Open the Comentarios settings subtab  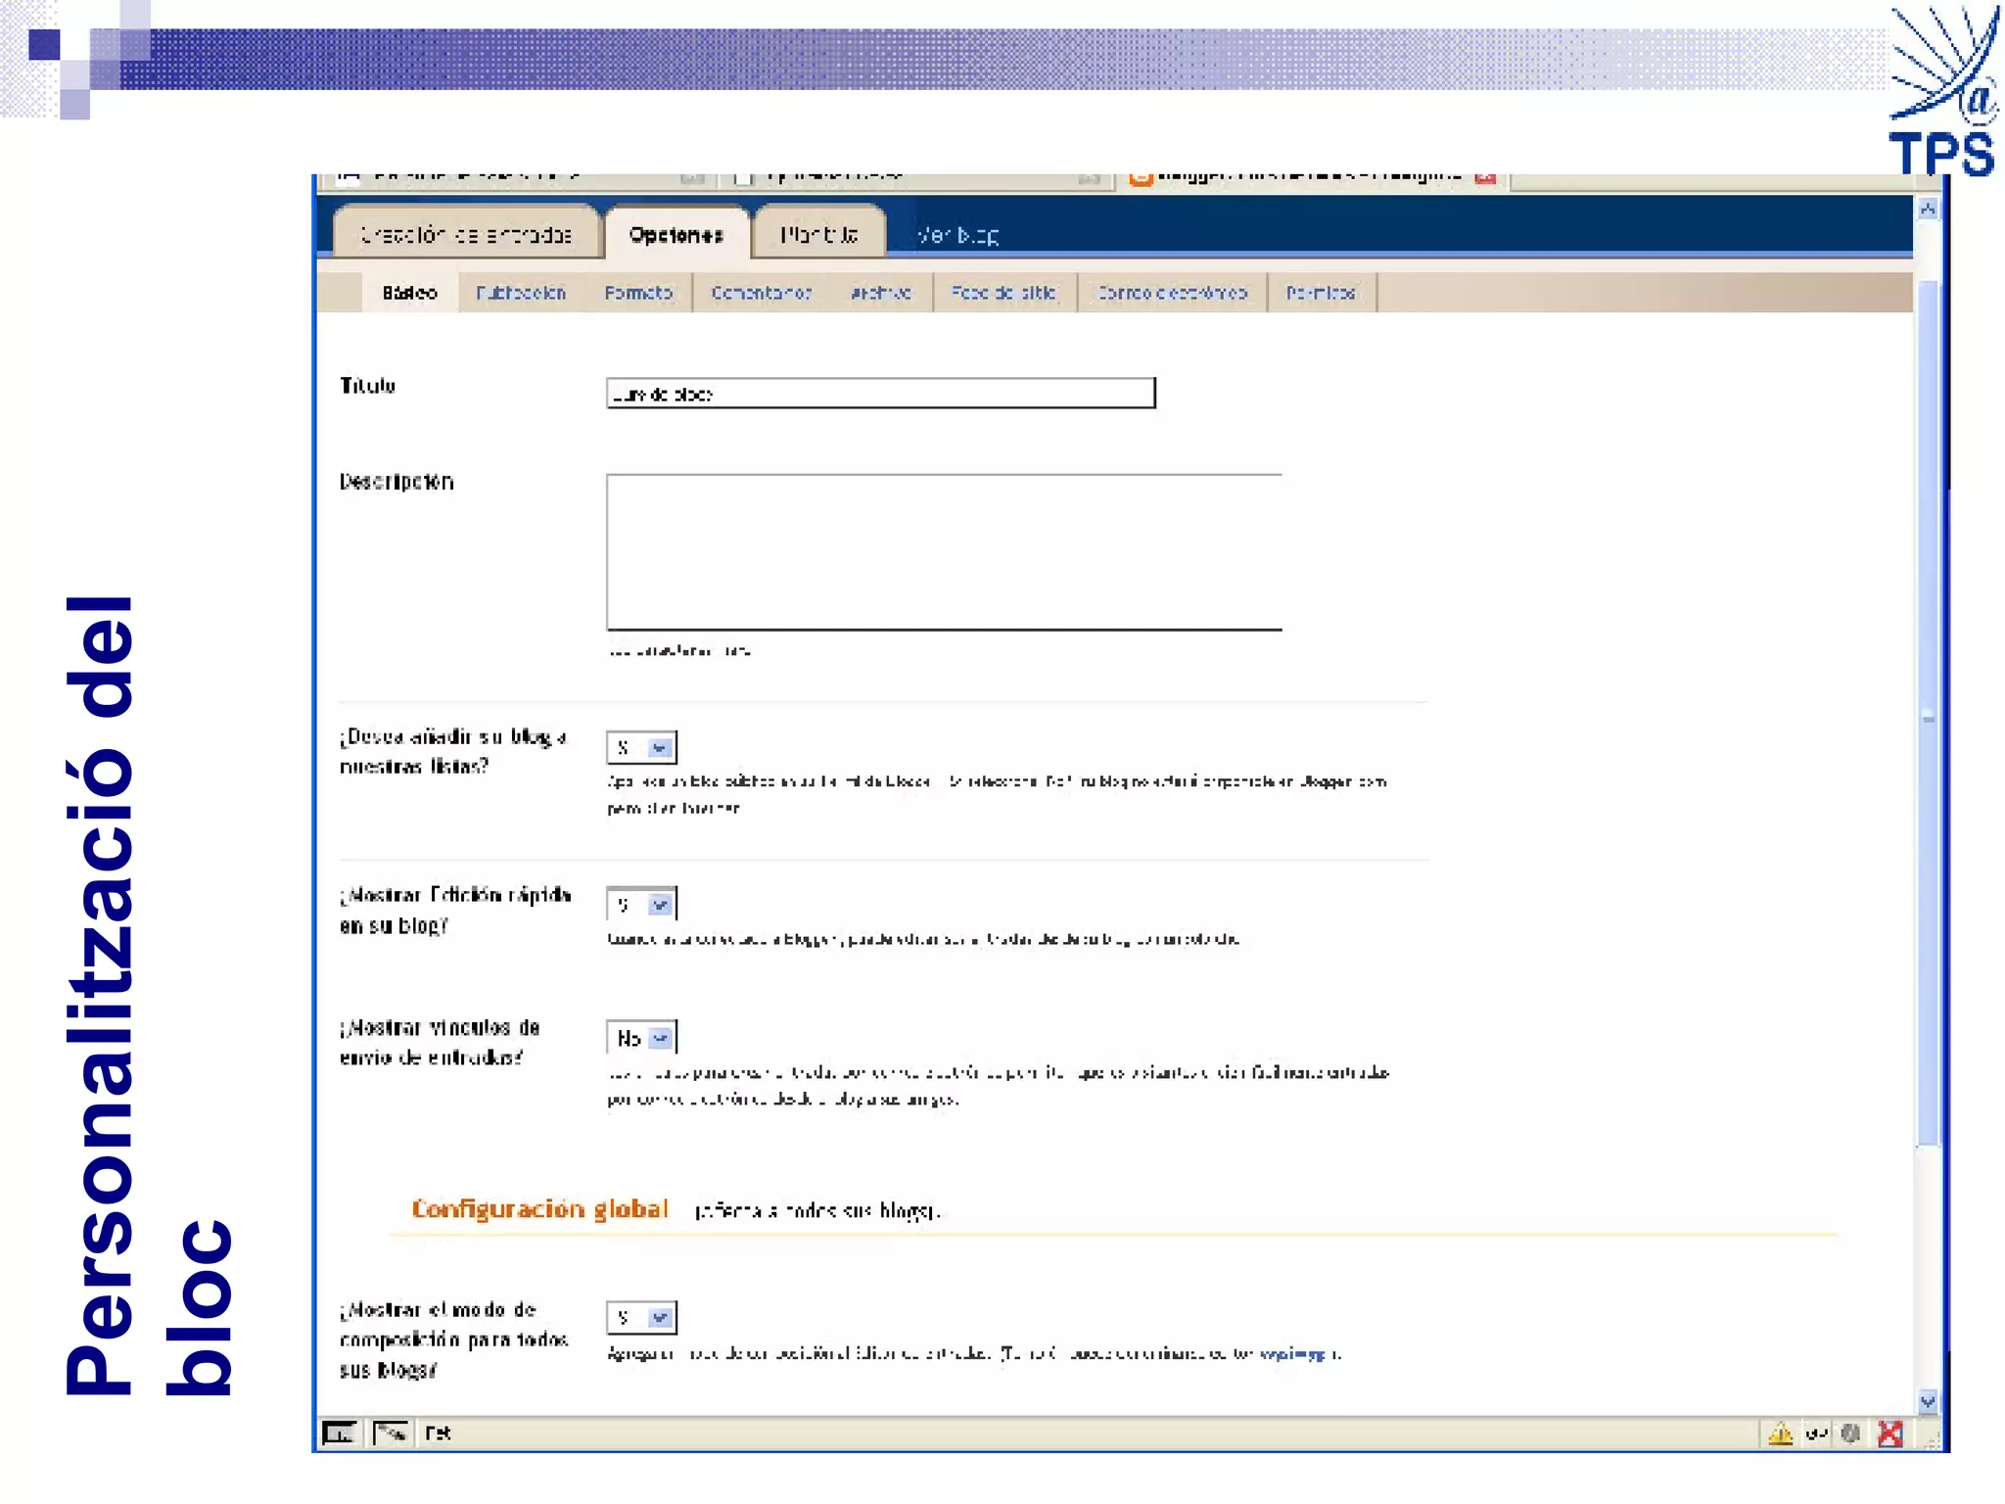[x=761, y=293]
